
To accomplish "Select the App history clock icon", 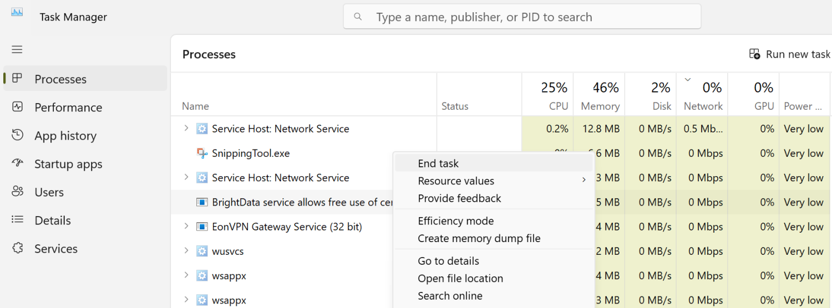I will 17,135.
